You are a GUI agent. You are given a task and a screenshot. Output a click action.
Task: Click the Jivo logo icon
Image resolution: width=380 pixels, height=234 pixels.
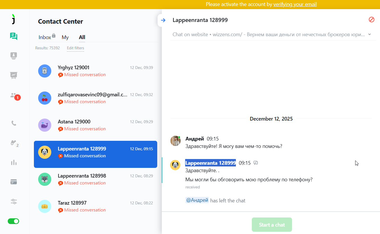pyautogui.click(x=13, y=19)
